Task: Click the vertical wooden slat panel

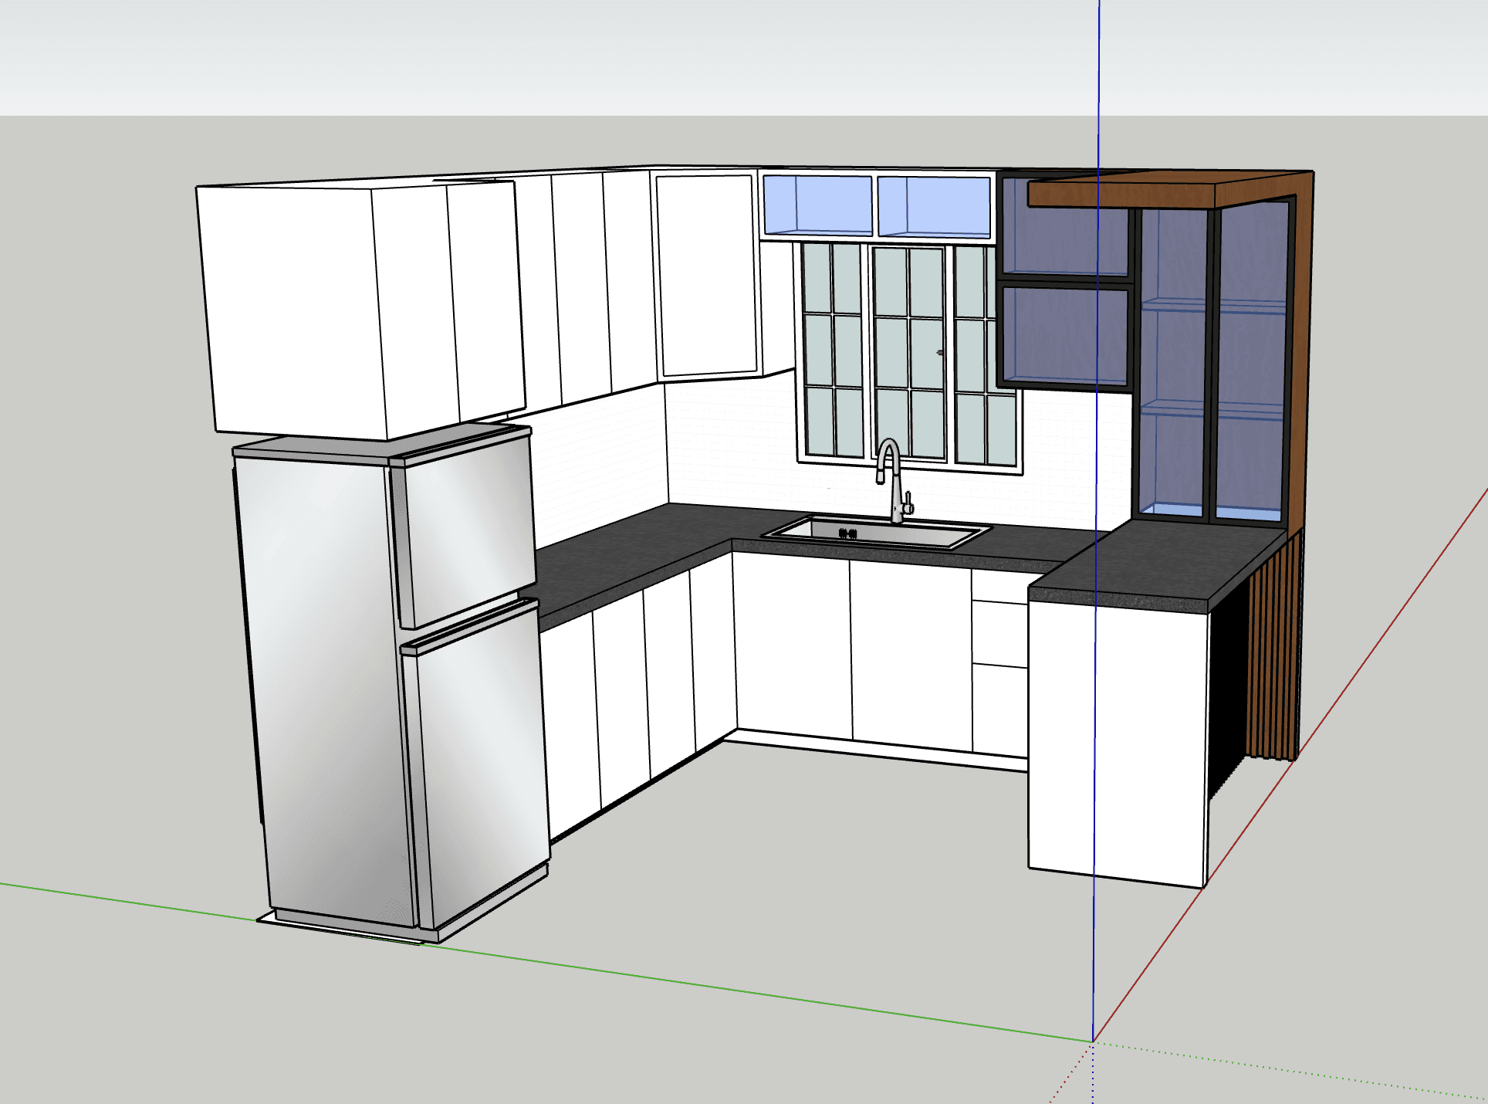Action: point(1272,656)
